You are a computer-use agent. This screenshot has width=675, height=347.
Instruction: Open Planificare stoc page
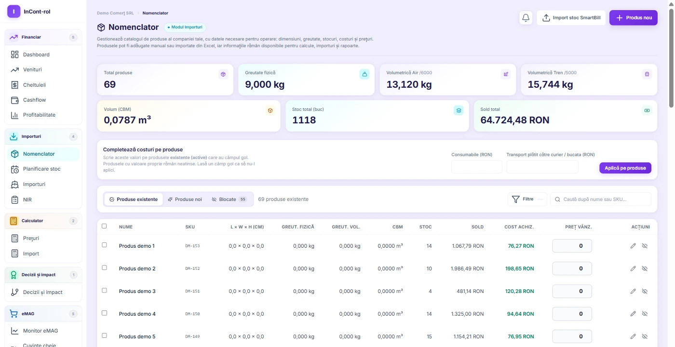(43, 169)
